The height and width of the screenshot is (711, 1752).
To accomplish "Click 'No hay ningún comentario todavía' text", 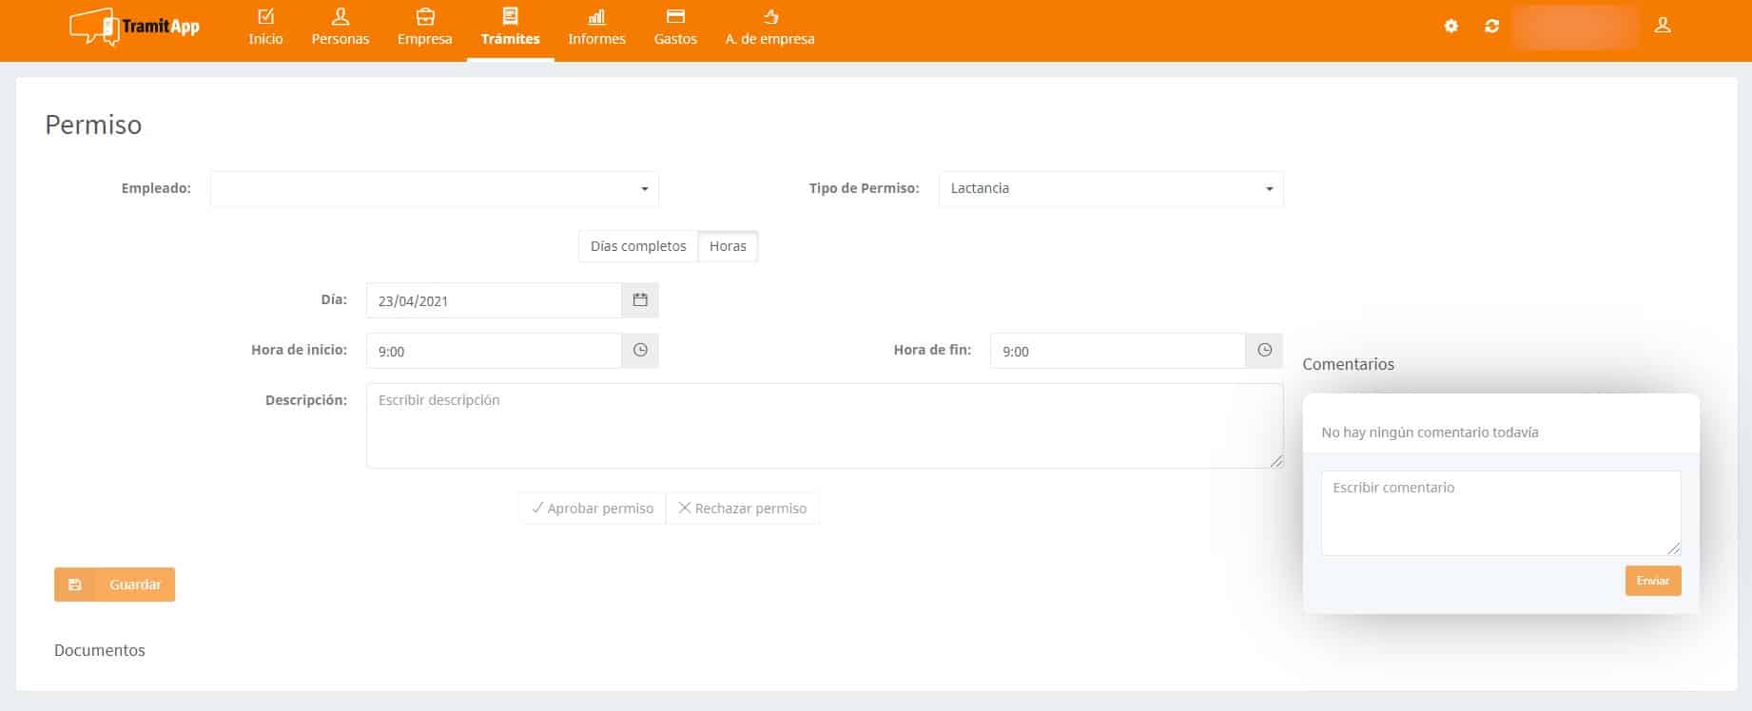I will [1430, 432].
